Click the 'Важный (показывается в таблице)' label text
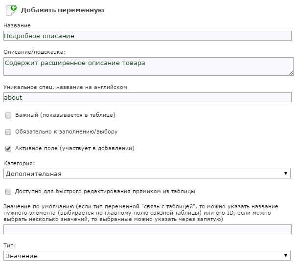Image resolution: width=297 pixels, height=265 pixels. pos(65,115)
